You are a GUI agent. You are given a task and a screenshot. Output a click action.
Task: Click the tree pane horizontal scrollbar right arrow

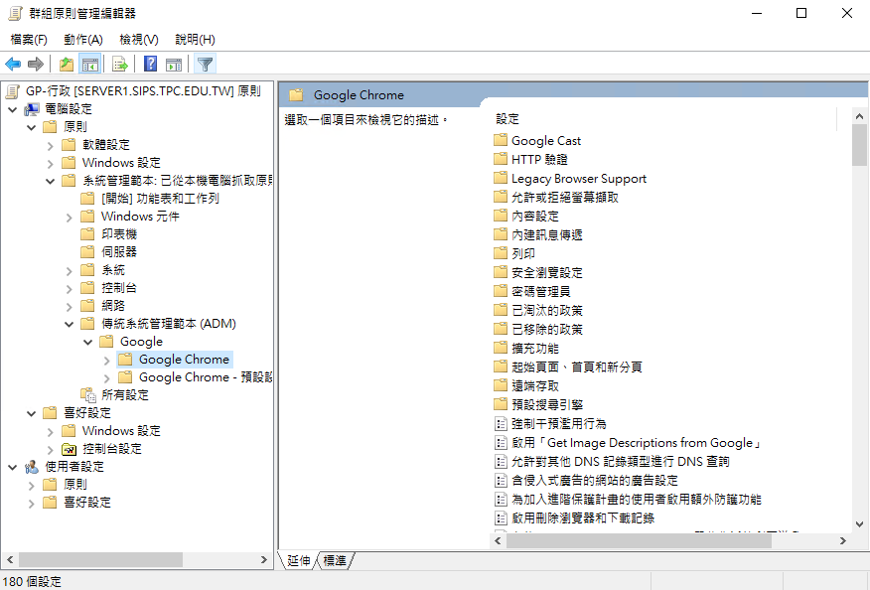[263, 560]
